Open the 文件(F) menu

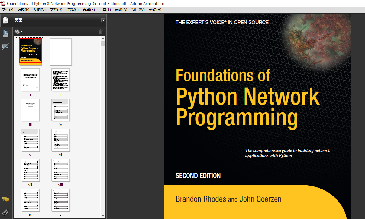point(8,10)
